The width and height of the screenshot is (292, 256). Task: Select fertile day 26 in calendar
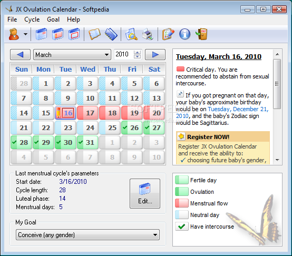click(x=132, y=127)
